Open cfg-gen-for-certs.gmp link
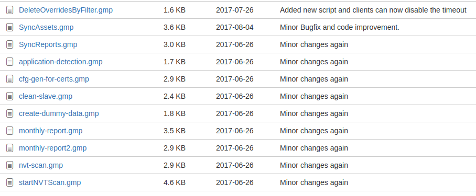This screenshot has width=476, height=196. [53, 79]
